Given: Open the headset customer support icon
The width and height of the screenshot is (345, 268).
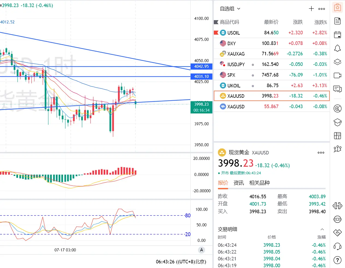Looking at the screenshot, I should click(x=337, y=246).
